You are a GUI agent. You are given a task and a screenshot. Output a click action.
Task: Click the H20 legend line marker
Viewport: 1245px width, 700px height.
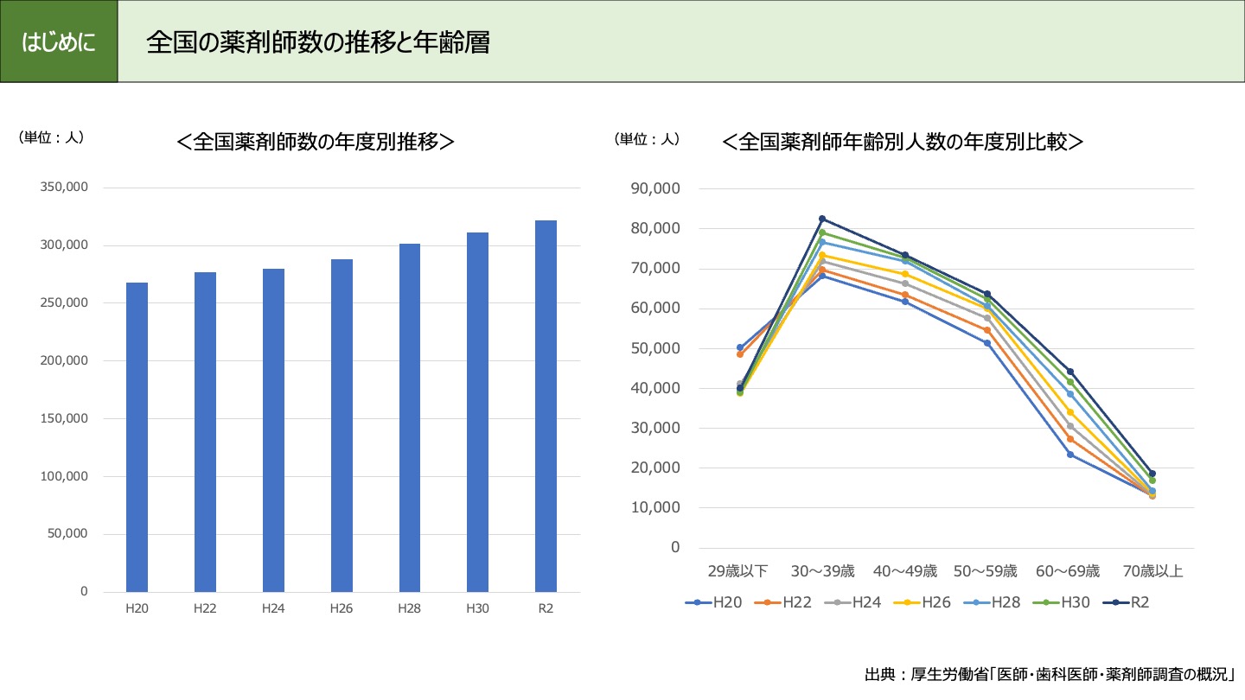click(x=698, y=602)
